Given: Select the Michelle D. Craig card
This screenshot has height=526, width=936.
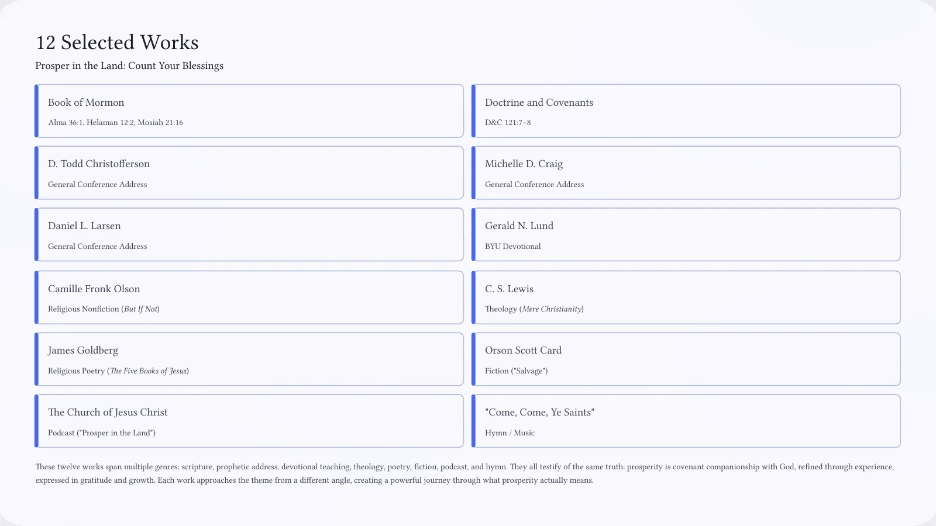Looking at the screenshot, I should [686, 173].
